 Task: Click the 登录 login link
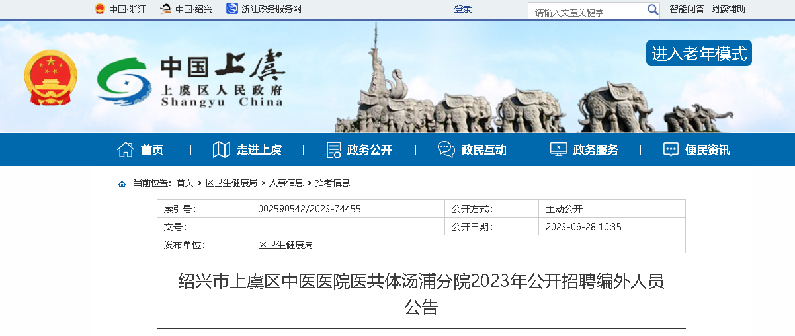463,9
